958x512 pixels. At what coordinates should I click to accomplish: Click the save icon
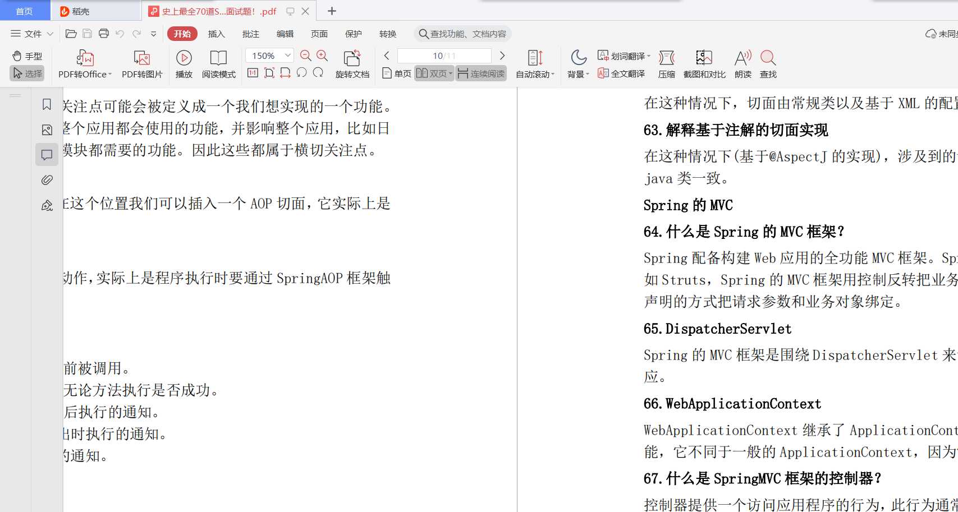coord(87,34)
